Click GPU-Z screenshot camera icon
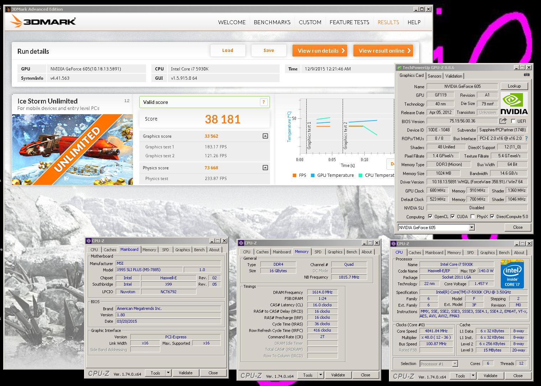 (x=526, y=75)
